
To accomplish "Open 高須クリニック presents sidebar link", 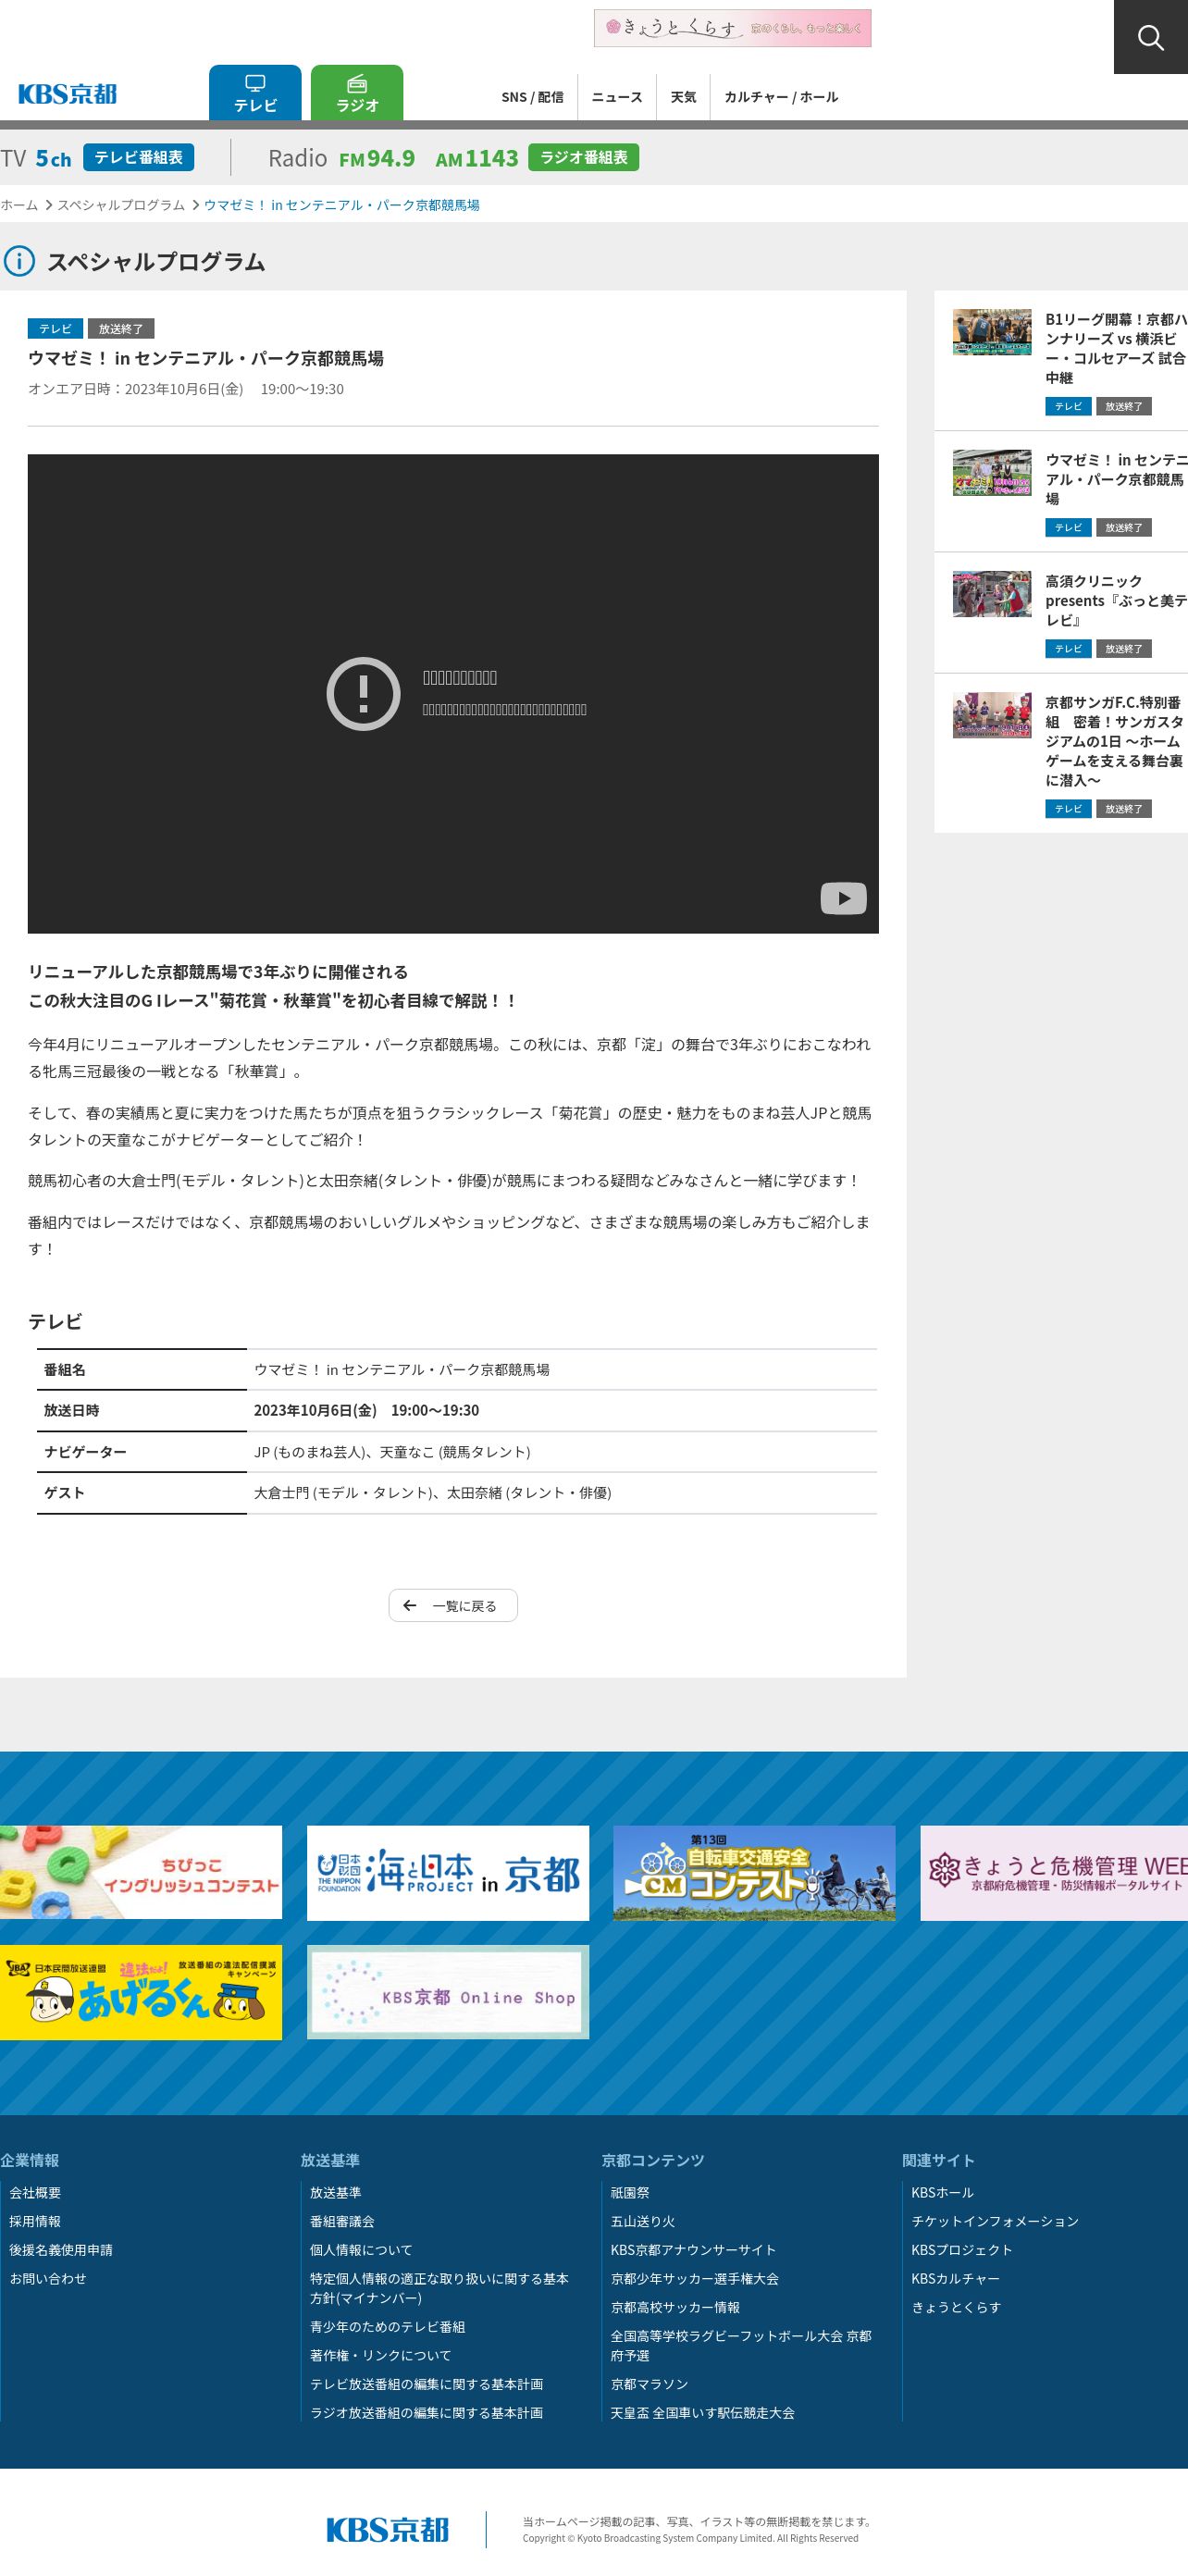I will (x=1116, y=600).
